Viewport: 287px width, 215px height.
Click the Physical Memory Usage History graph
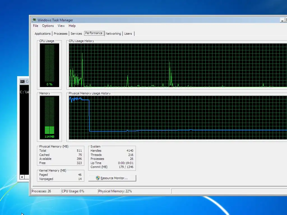pyautogui.click(x=178, y=117)
